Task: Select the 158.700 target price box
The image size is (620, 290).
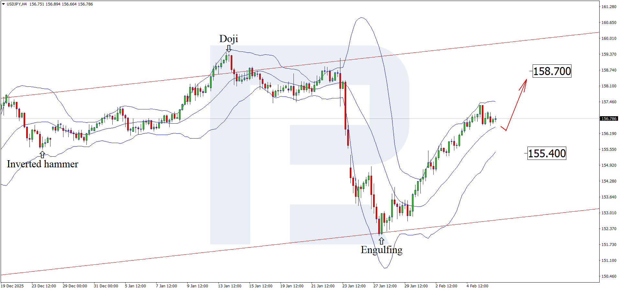Action: click(552, 71)
